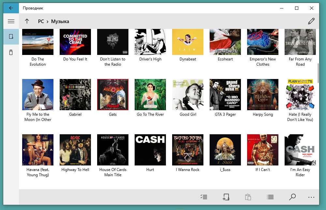
Task: Create a new item via bottom bar
Action: point(226,197)
